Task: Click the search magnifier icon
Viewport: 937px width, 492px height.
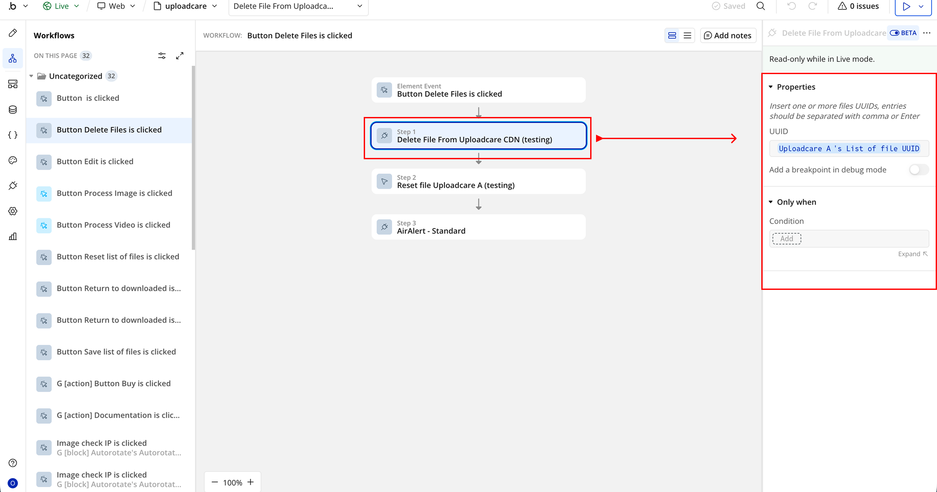Action: [761, 6]
